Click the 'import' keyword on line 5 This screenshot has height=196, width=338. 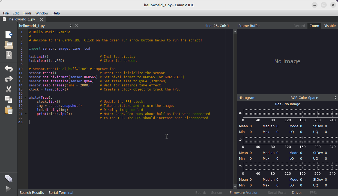point(35,49)
